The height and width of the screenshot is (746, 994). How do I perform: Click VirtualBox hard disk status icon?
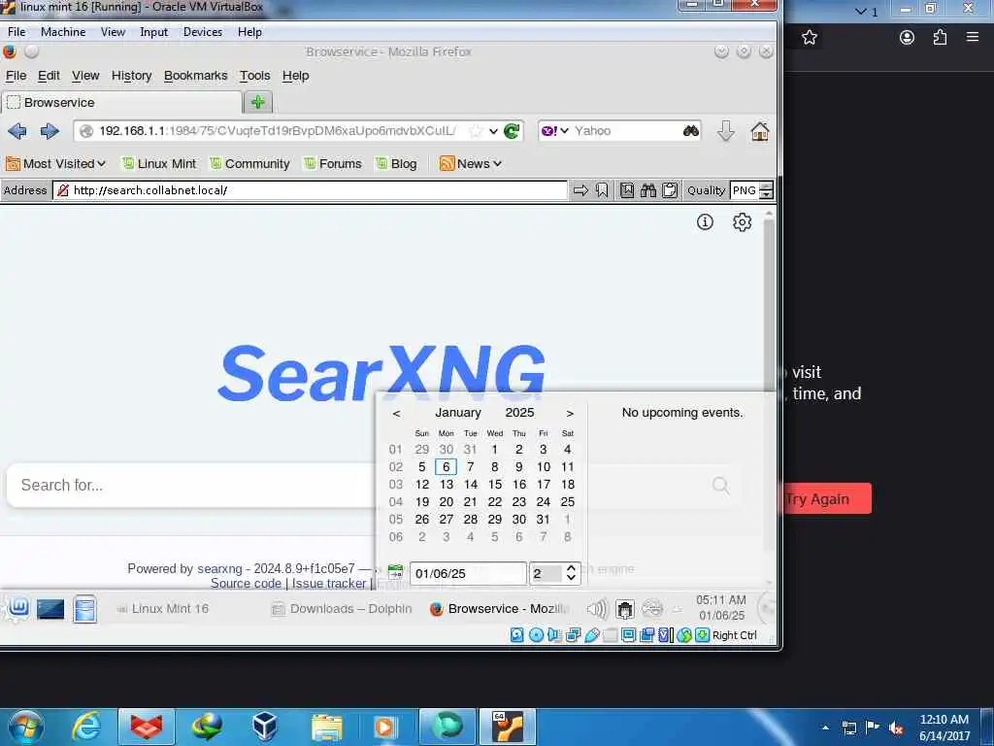coord(516,635)
